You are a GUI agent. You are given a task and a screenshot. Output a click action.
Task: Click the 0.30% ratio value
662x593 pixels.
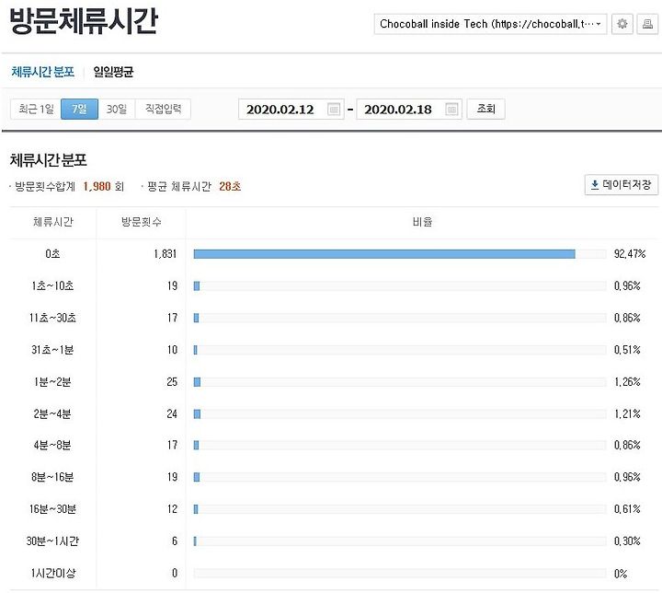(627, 541)
